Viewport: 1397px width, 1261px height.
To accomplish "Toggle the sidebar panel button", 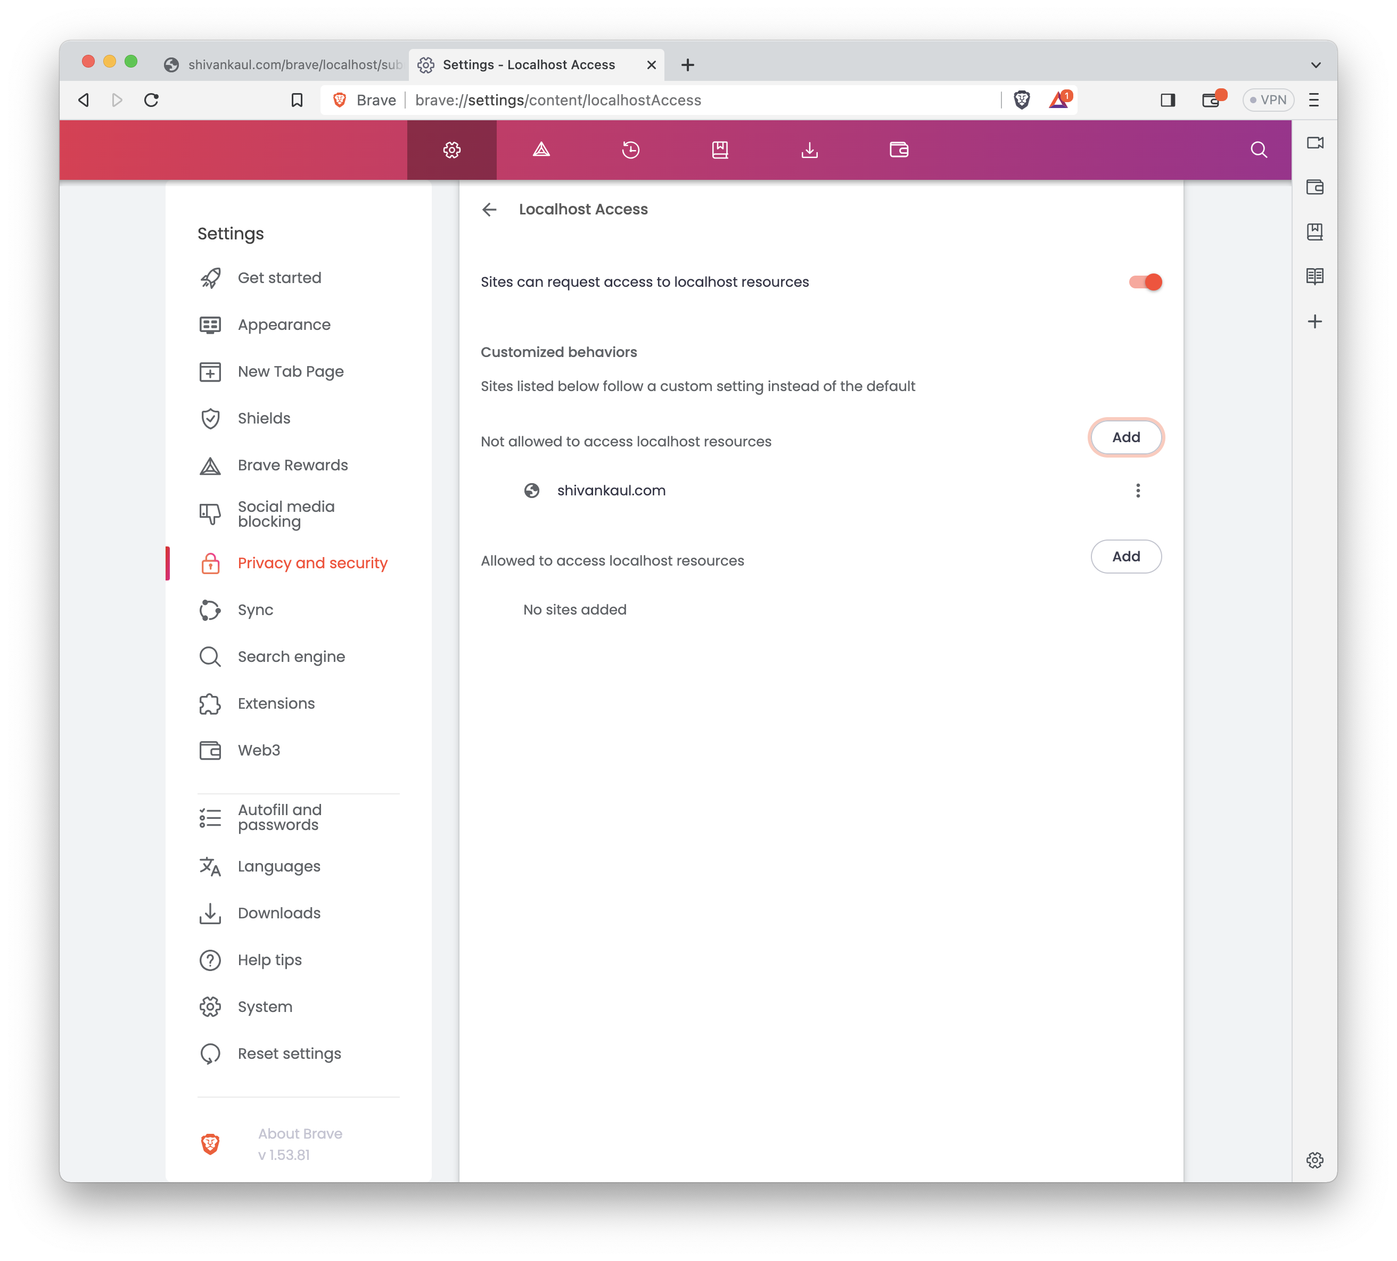I will click(1168, 99).
